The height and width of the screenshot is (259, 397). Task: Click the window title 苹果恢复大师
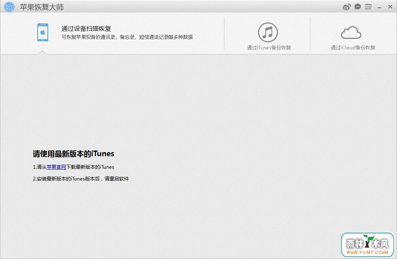42,7
